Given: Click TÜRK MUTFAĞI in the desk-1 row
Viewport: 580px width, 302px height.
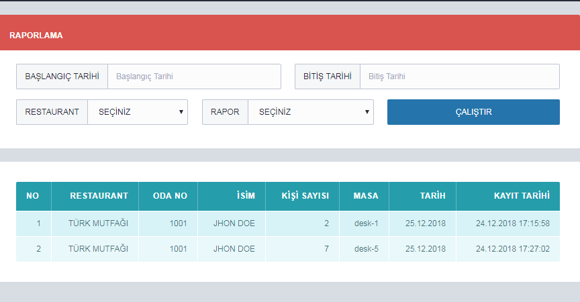Looking at the screenshot, I should pos(99,223).
